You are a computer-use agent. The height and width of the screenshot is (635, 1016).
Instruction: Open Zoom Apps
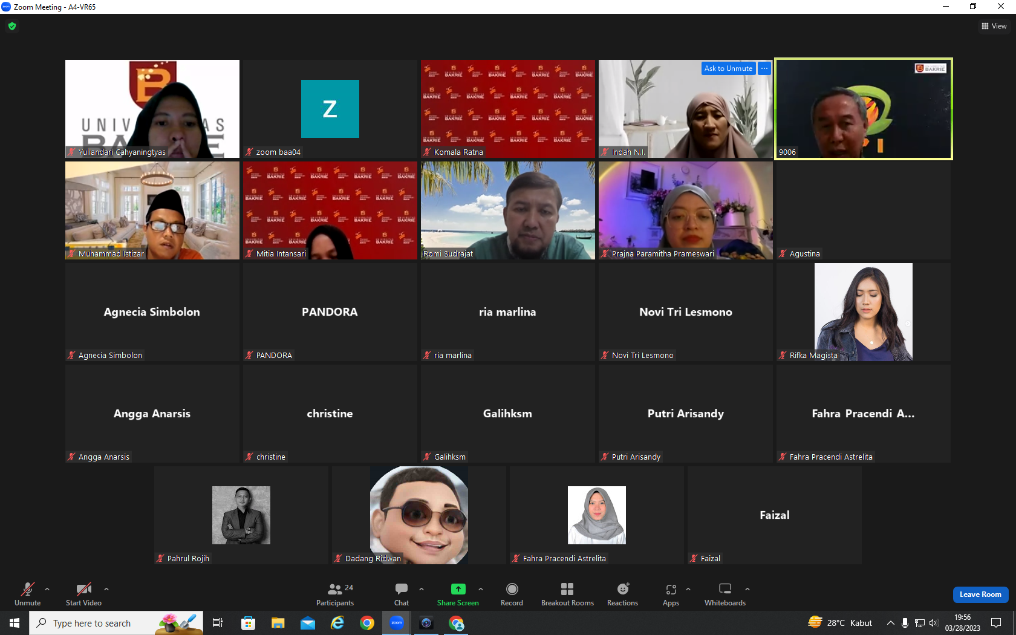click(x=671, y=594)
